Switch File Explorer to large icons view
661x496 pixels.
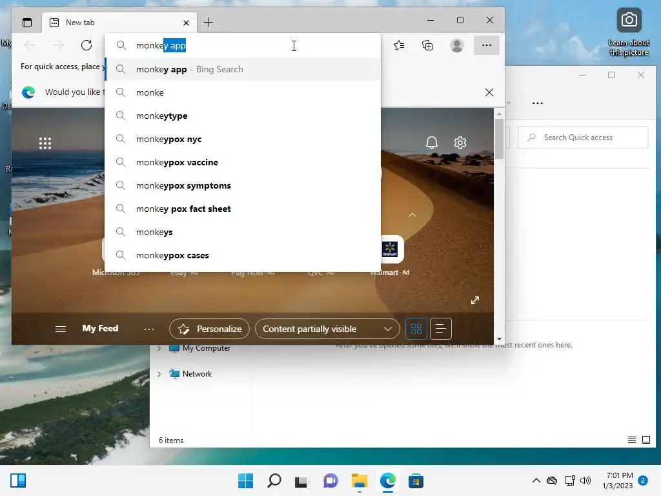(646, 440)
